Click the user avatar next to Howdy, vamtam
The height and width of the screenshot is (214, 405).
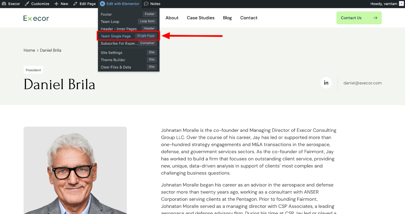[401, 4]
